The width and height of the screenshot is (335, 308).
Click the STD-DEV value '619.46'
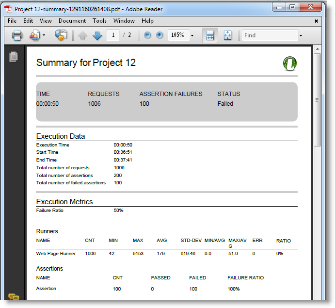point(188,254)
